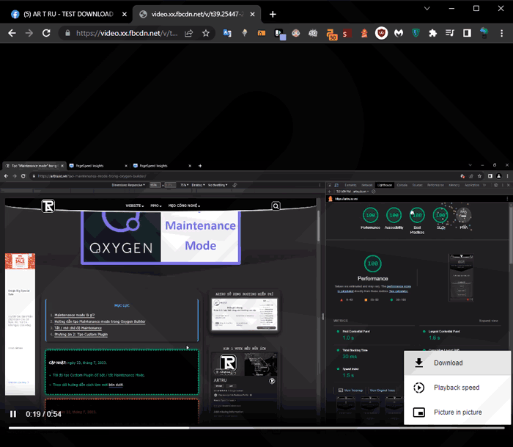This screenshot has height=447, width=513.
Task: Pause the video playback
Action: [x=13, y=414]
